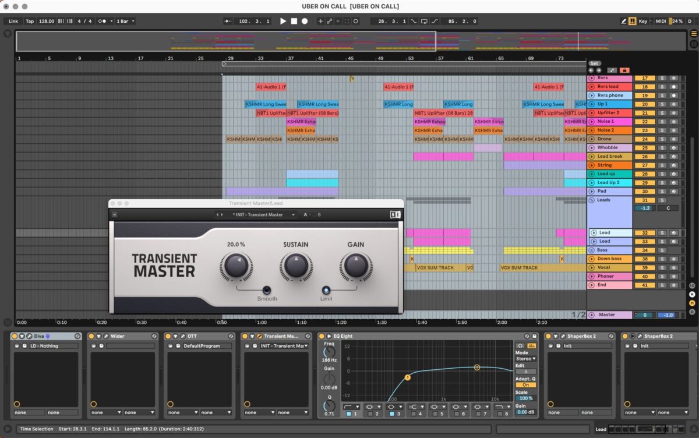Toggle track activator 34 for Bass
699x438 pixels.
[645, 250]
